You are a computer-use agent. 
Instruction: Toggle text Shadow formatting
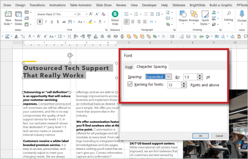click(x=58, y=22)
